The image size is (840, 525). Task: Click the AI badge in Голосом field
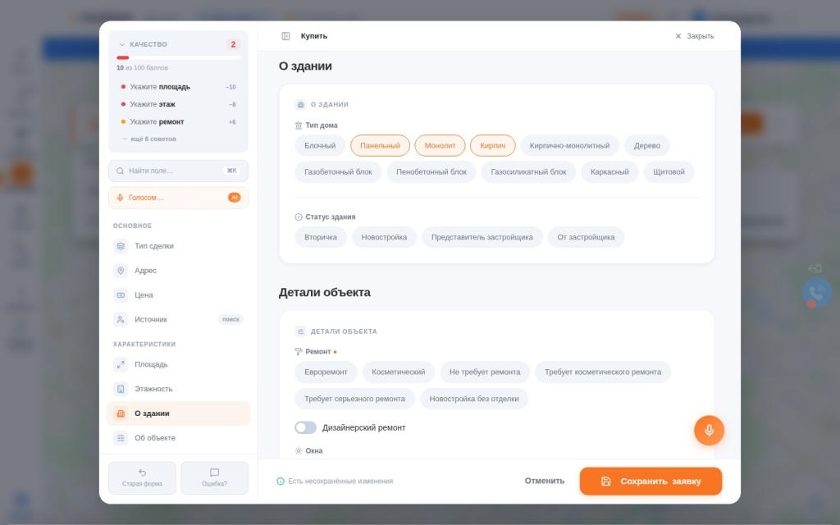coord(234,198)
